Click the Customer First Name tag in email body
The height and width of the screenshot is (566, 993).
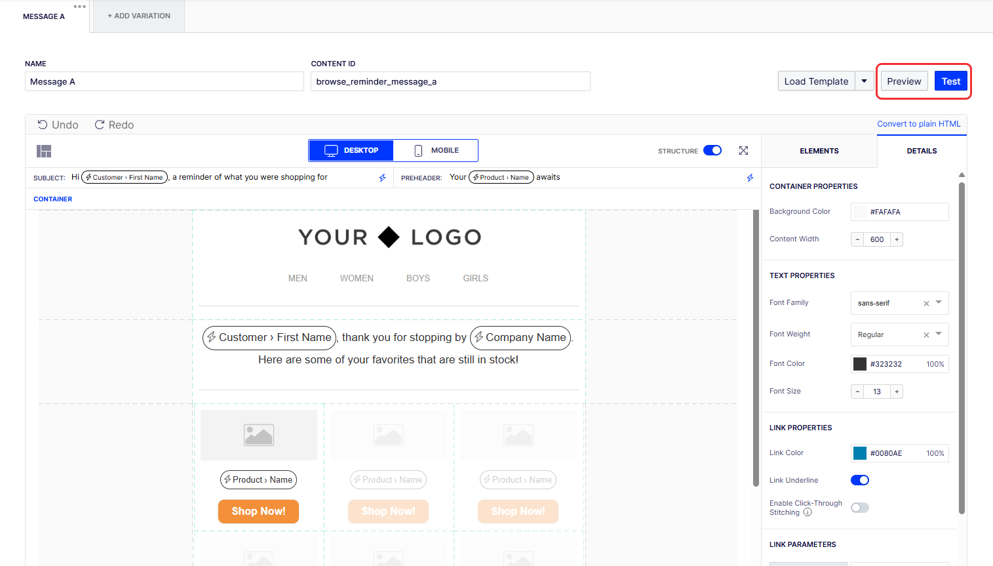point(269,338)
